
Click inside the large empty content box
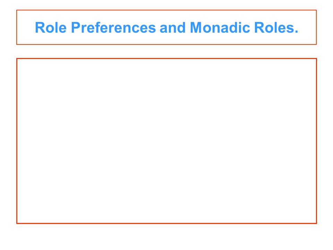coord(166,141)
